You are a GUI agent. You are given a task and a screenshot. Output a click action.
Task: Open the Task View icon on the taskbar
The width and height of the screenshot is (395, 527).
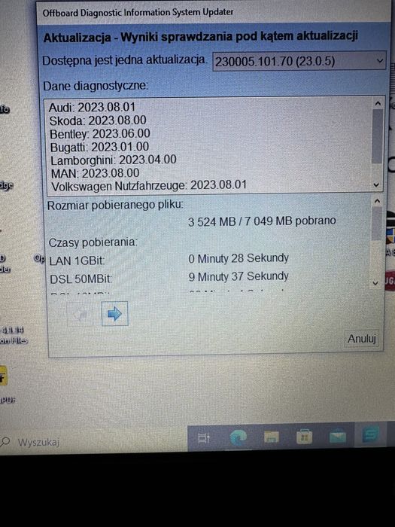coord(204,438)
